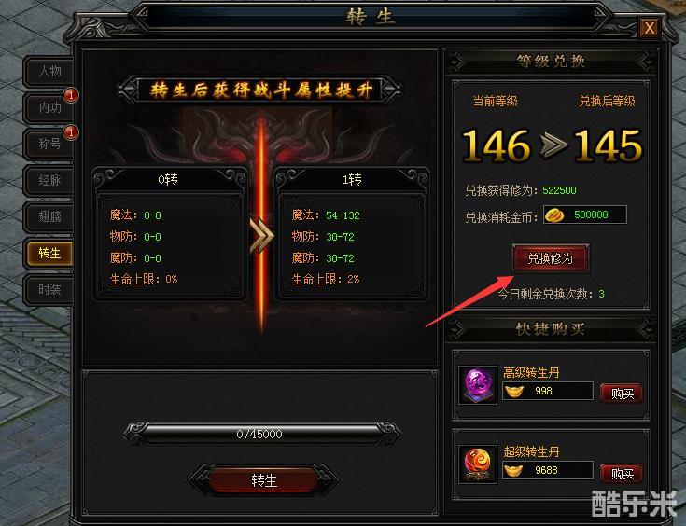Click the arrow between levels 146 and 145
This screenshot has height=526, width=686.
coord(553,145)
